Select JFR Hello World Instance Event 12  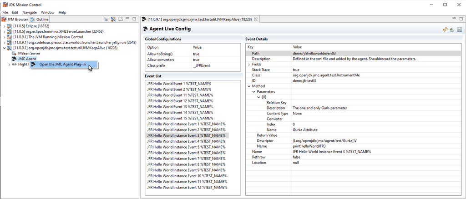[187, 188]
